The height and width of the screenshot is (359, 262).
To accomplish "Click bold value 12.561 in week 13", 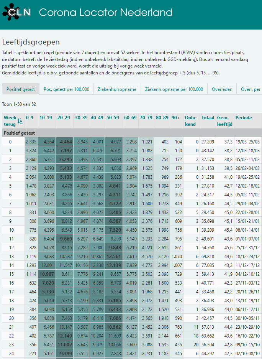I will point(114,257).
